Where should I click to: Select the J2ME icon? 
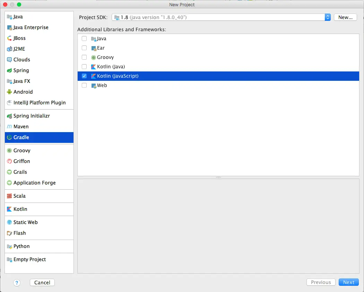pos(9,49)
